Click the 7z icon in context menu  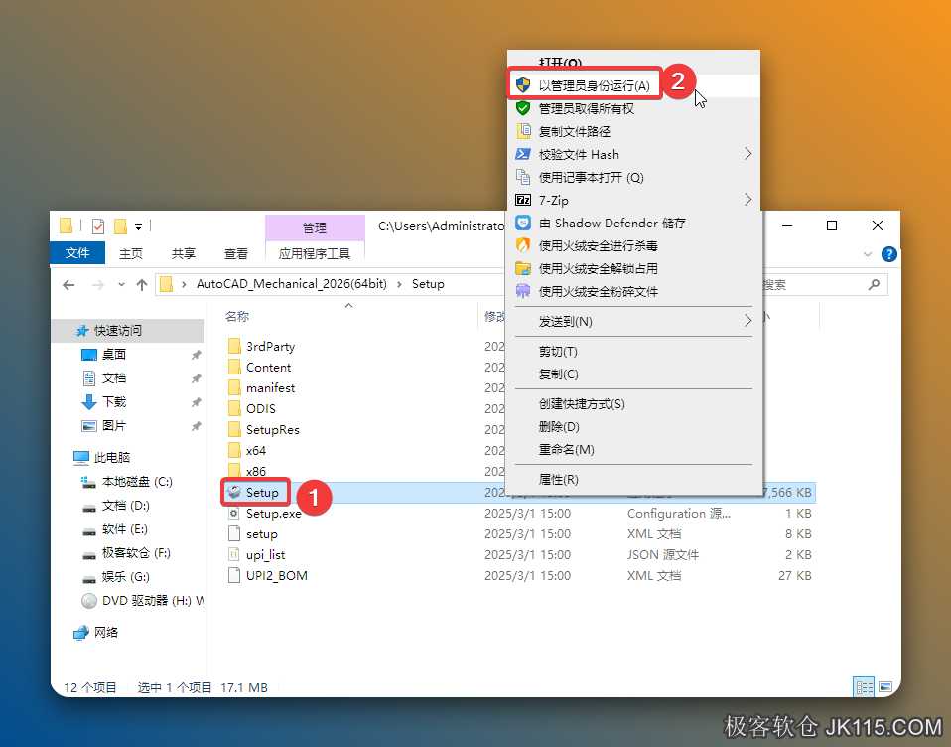click(x=523, y=200)
